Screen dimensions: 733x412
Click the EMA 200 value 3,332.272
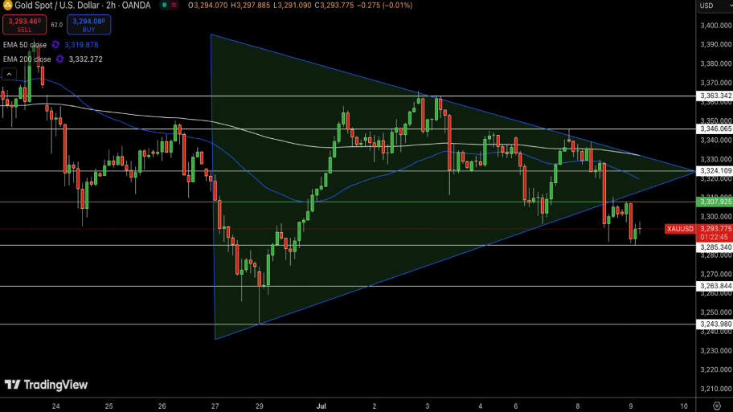(85, 59)
